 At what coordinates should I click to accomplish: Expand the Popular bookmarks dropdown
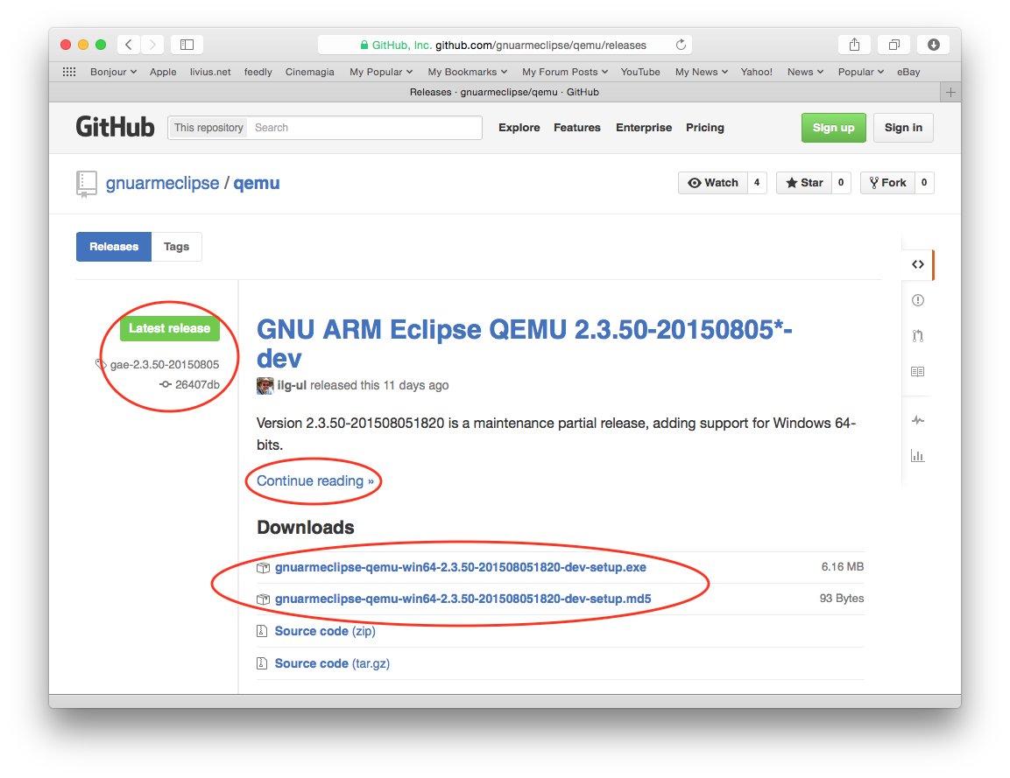pyautogui.click(x=860, y=72)
